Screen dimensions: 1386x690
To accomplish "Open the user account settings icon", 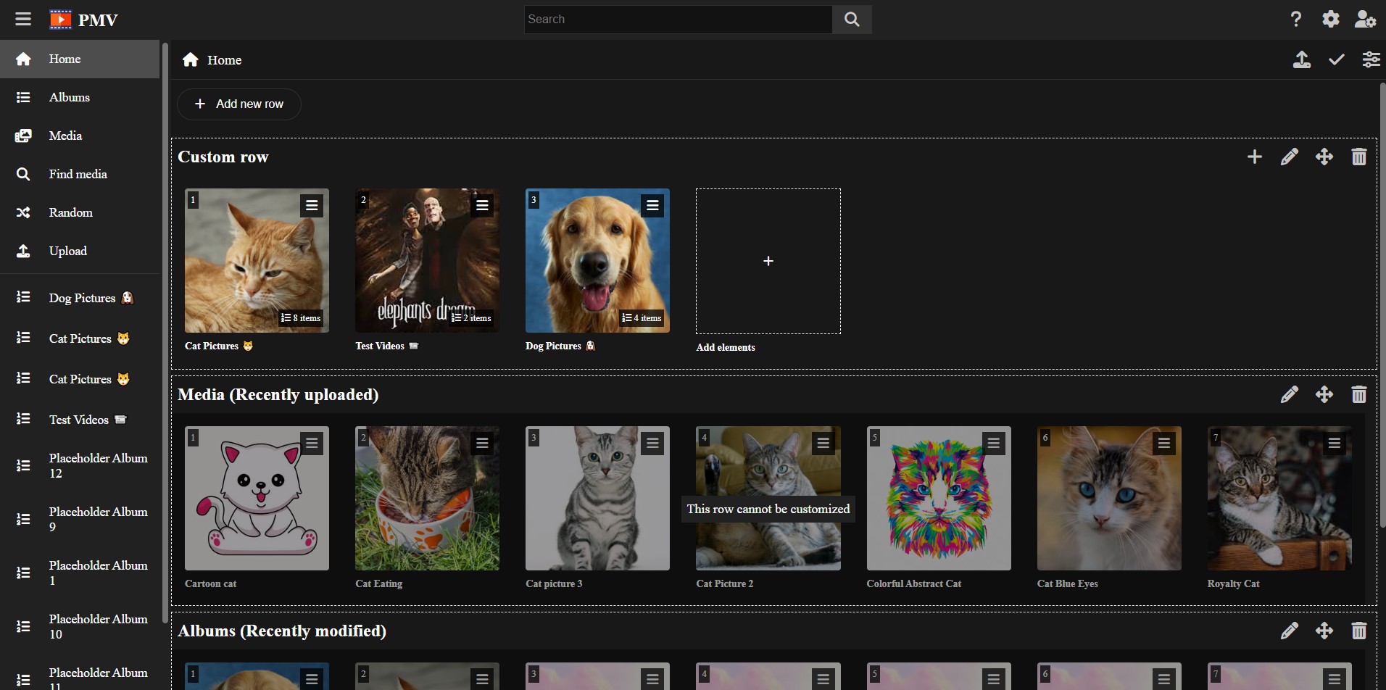I will 1366,19.
